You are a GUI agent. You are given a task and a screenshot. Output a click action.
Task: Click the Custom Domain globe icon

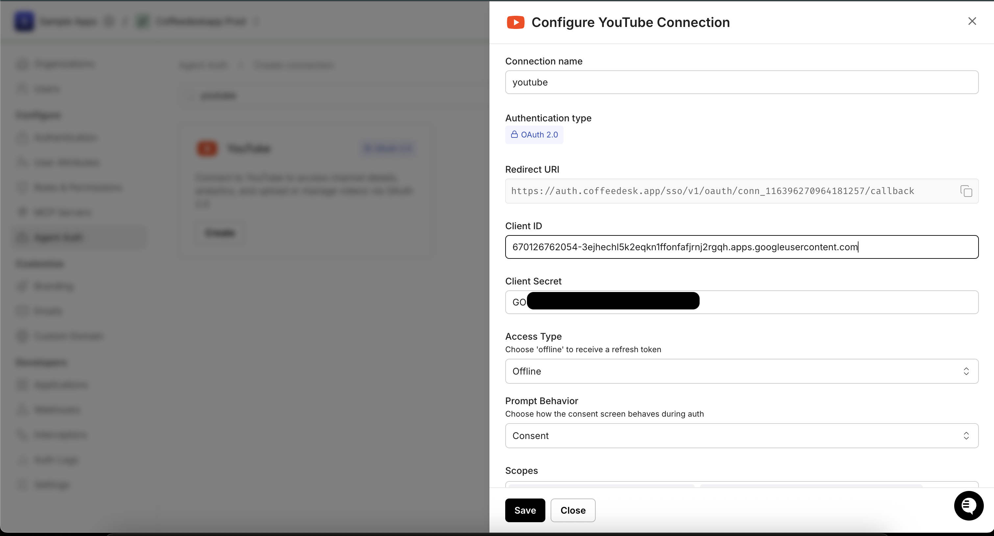click(22, 336)
